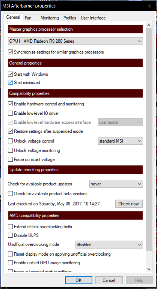Viewport: 157px width, 289px height.
Task: Check Force constant voltage
Action: pos(10,159)
